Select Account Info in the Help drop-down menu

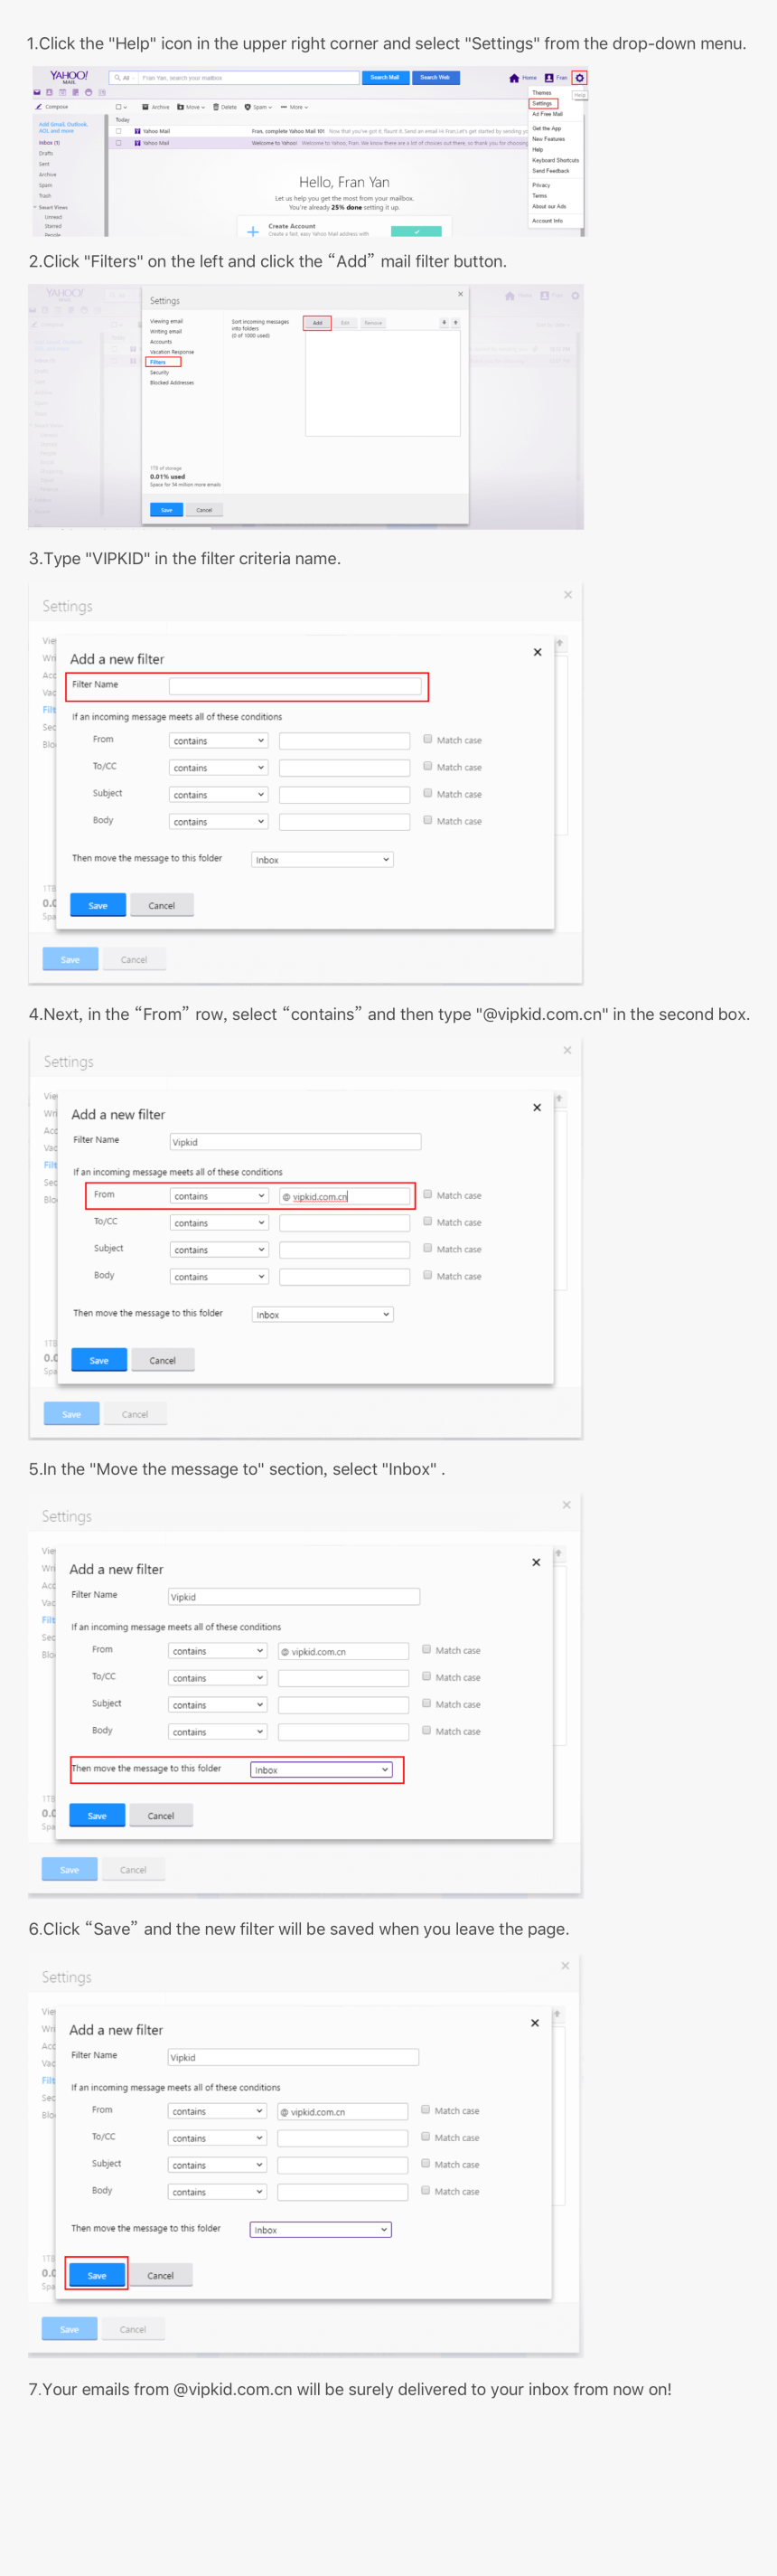[548, 221]
